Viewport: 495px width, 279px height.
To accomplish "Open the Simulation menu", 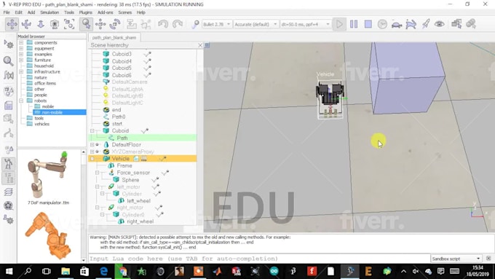I will [x=49, y=12].
